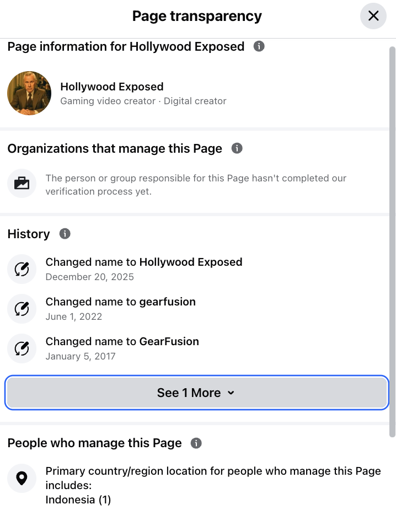Click info icon beside Page information heading
The image size is (396, 515).
pos(259,46)
